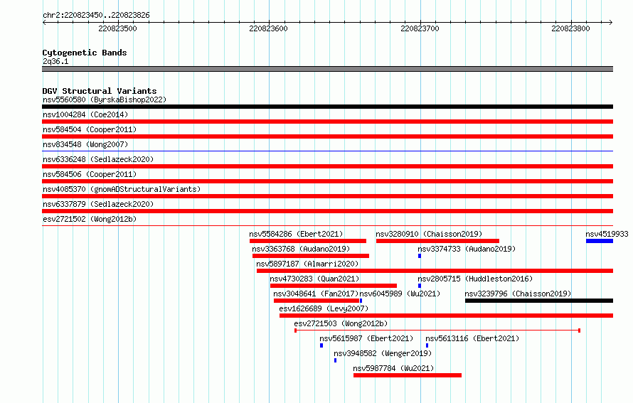633x403 pixels.
Task: Click the nsv3948582 (Wenger2019) blue marker
Action: (335, 360)
